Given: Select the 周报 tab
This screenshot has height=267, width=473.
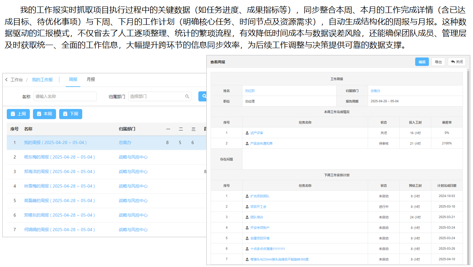Looking at the screenshot, I should [x=73, y=79].
